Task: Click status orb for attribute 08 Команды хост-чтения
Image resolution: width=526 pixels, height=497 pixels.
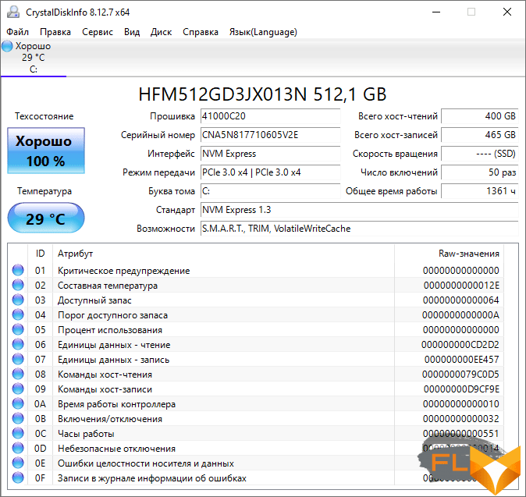Action: (18, 374)
